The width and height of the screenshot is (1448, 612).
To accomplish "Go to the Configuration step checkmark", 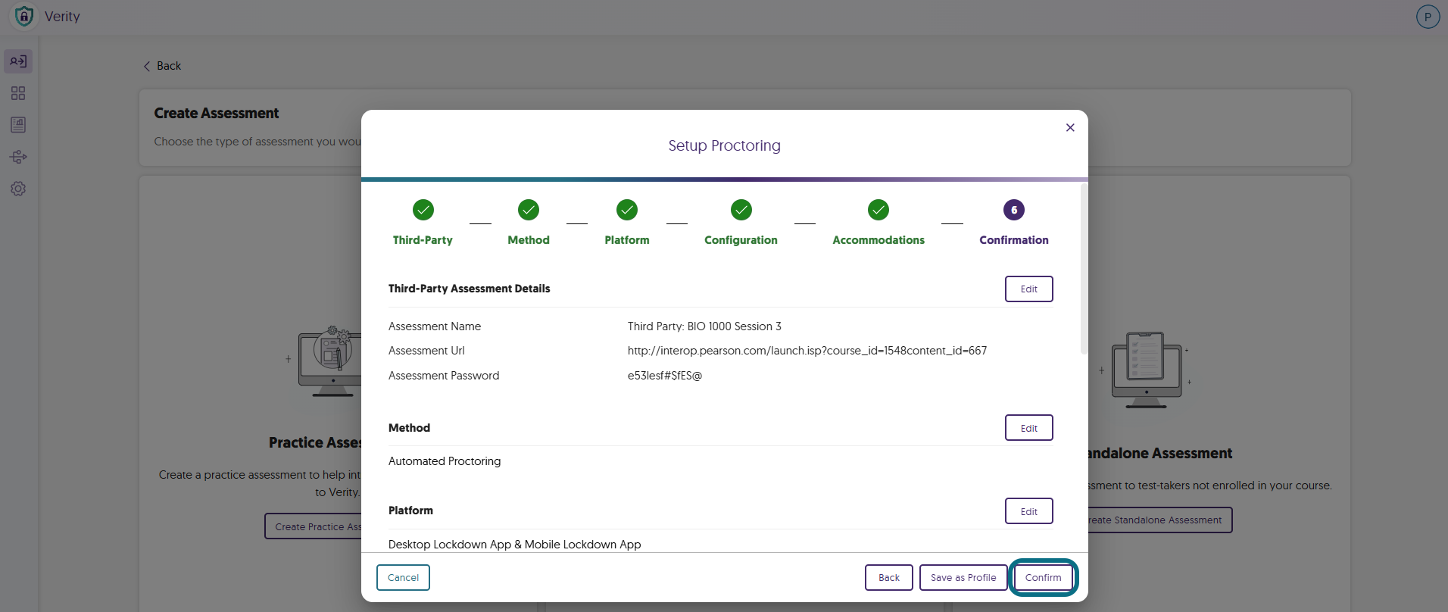I will [x=741, y=210].
